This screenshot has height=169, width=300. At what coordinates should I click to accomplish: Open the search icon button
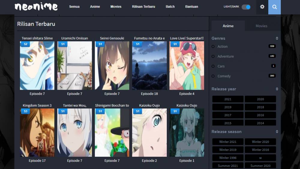274,7
